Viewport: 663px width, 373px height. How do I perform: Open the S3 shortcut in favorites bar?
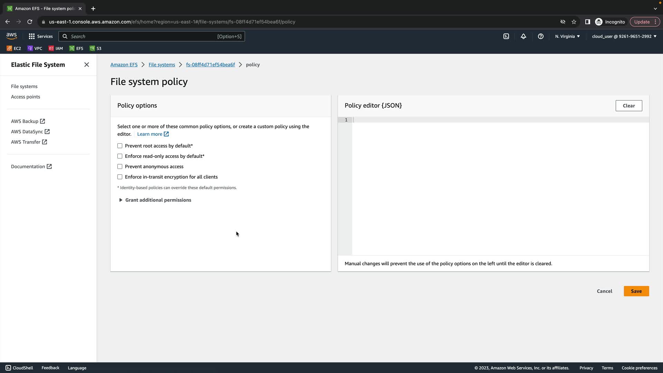(x=96, y=48)
